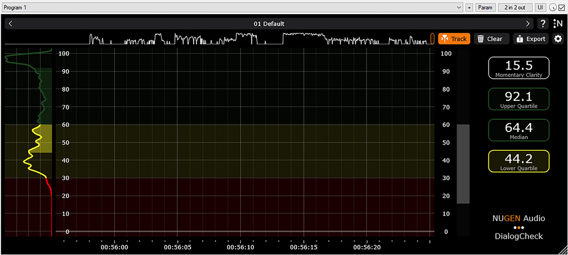
Task: Toggle the Track button
Action: coord(454,39)
